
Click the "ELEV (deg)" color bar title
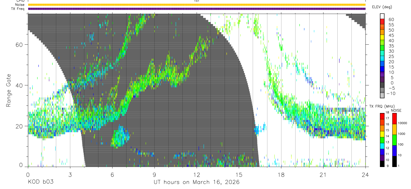pyautogui.click(x=382, y=7)
